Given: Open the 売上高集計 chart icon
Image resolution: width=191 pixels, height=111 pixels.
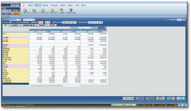Looking at the screenshot, I should point(61,11).
